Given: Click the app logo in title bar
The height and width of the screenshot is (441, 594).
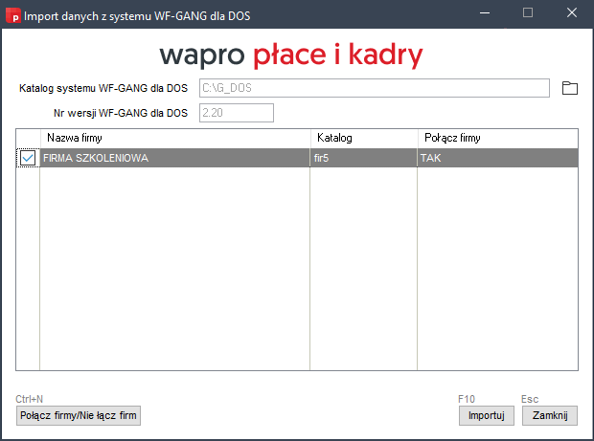Looking at the screenshot, I should (x=13, y=16).
